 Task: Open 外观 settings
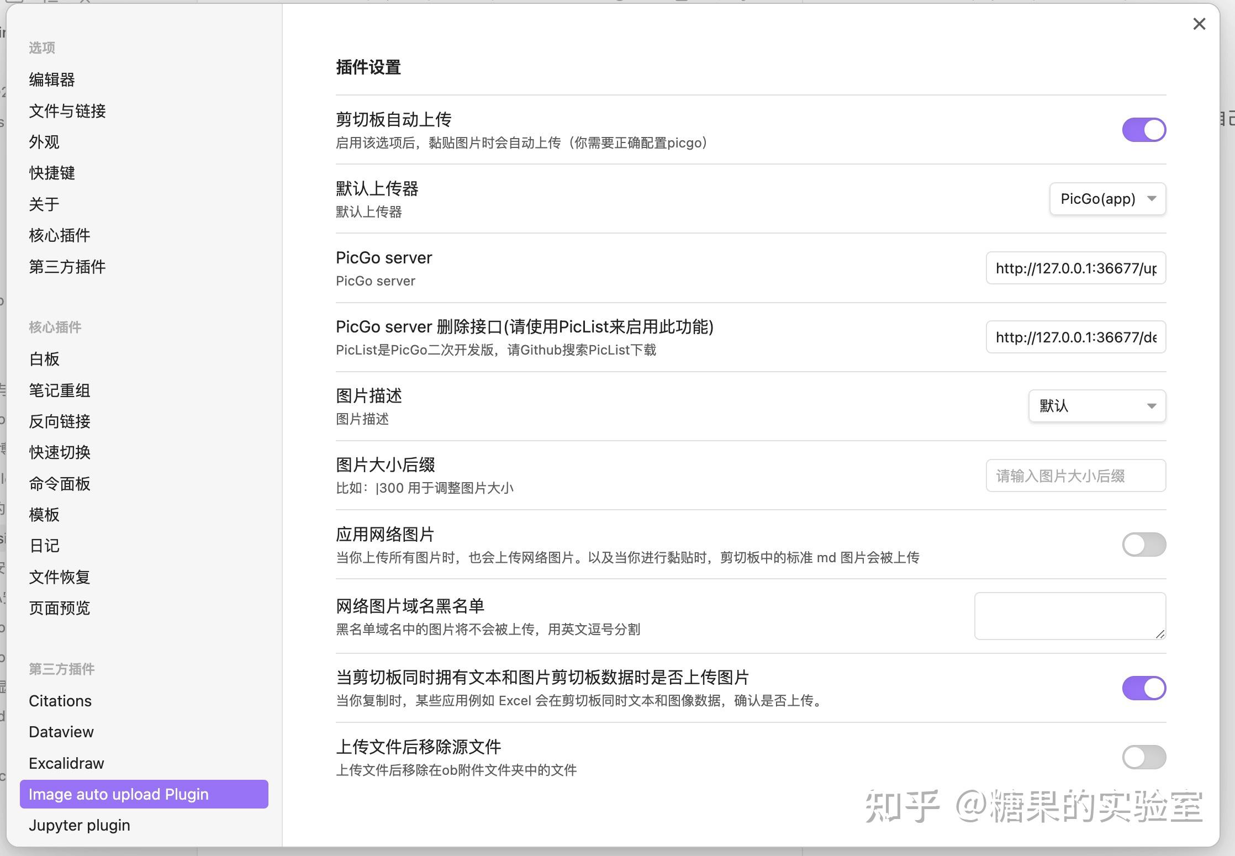click(x=44, y=141)
